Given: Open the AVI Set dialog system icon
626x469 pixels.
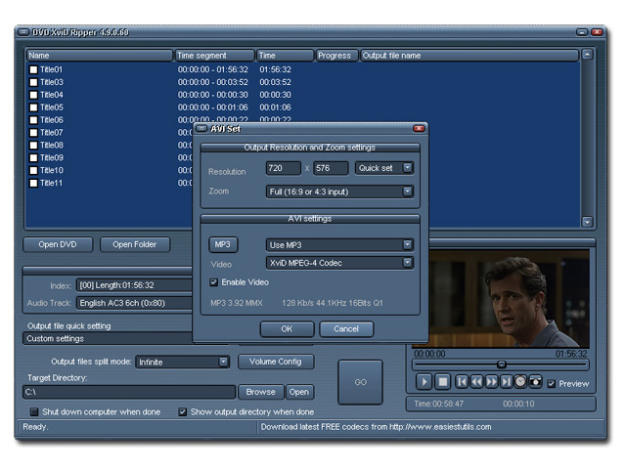Looking at the screenshot, I should coord(201,128).
